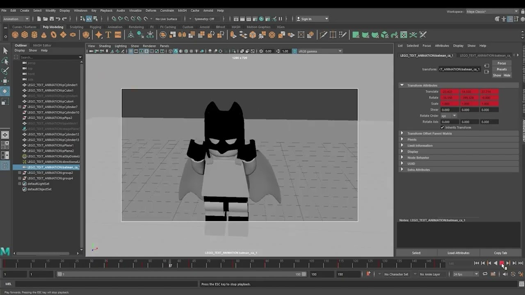Collapse the Transform Attributes section
The height and width of the screenshot is (295, 525).
point(402,85)
